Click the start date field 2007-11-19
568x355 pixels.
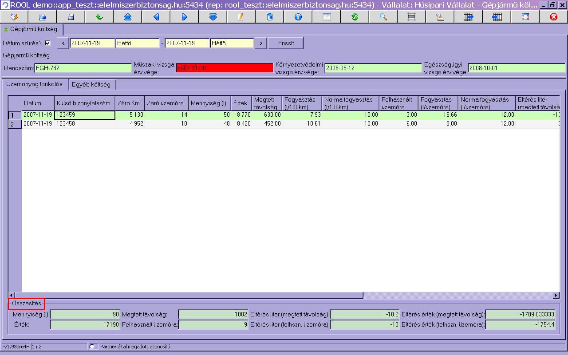pyautogui.click(x=92, y=43)
